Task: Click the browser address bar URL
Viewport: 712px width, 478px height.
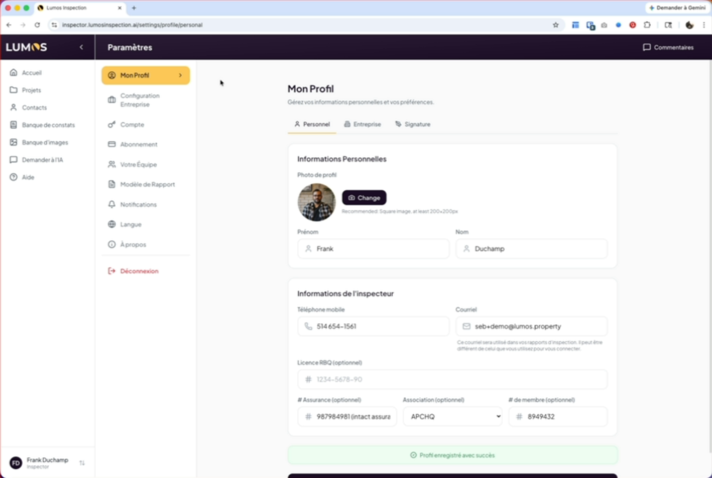Action: (x=132, y=25)
